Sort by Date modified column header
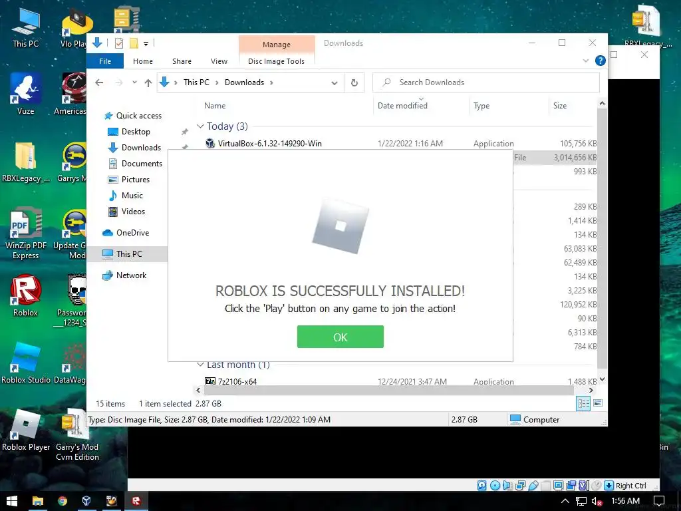The image size is (681, 511). [402, 106]
